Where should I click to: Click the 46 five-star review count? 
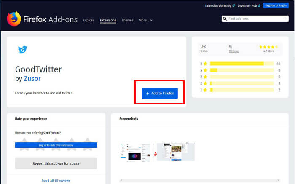point(278,64)
